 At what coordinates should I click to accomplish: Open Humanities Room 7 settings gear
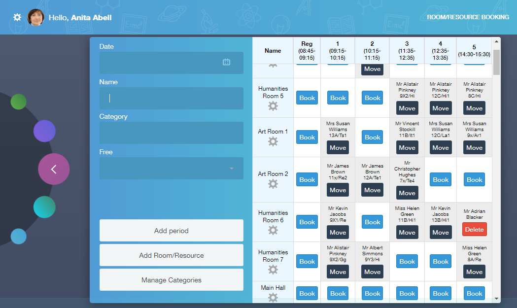tap(273, 270)
